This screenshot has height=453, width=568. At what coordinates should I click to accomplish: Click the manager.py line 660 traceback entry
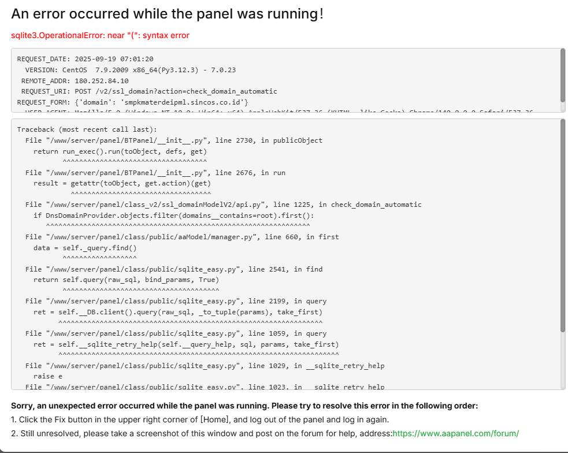[182, 237]
